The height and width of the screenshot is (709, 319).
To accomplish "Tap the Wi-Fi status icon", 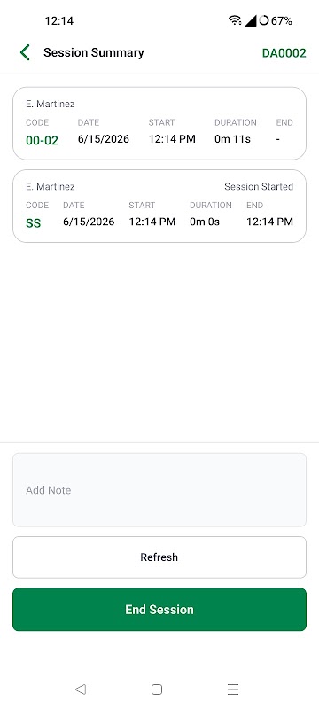I will tap(235, 20).
